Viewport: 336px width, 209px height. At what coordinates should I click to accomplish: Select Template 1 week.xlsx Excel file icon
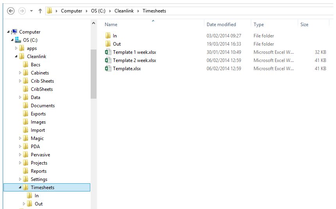pos(108,52)
